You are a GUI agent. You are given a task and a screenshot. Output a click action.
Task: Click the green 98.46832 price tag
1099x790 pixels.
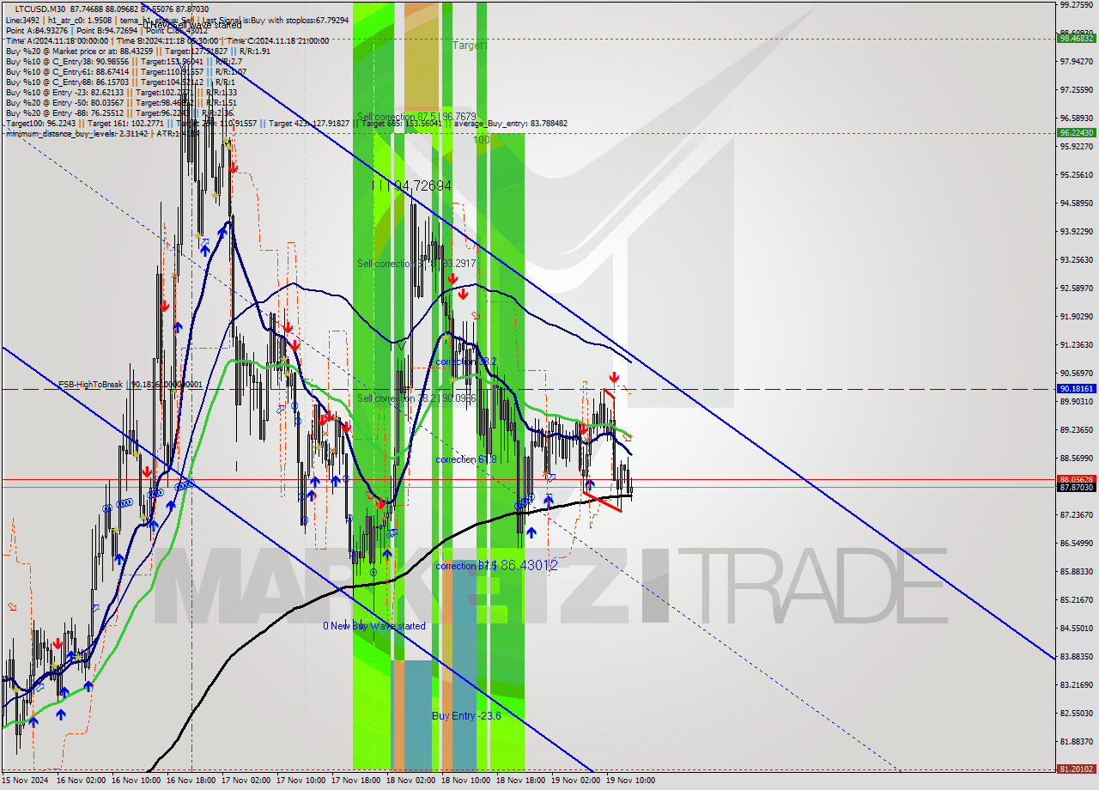1076,39
